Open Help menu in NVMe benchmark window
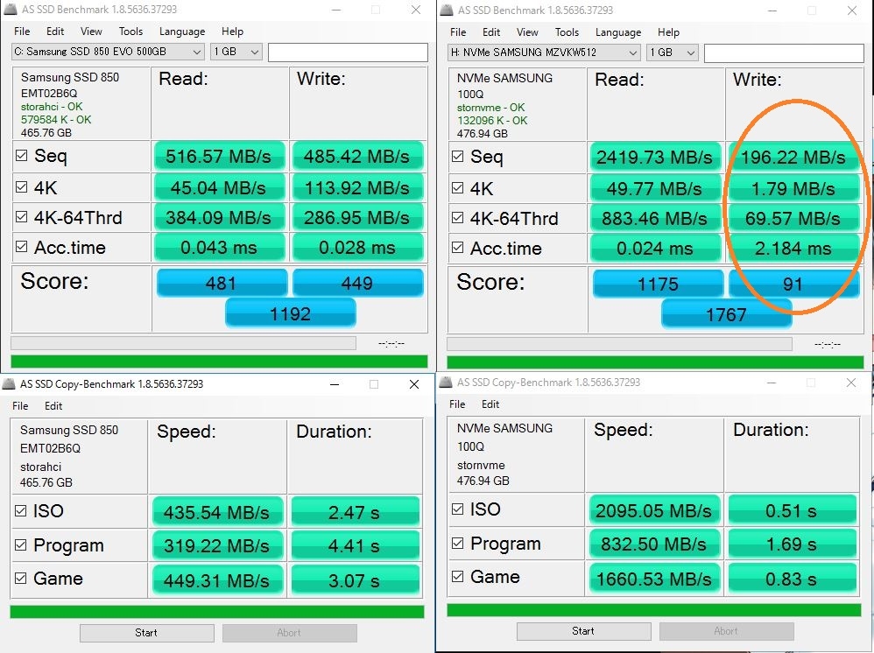The height and width of the screenshot is (653, 874). point(668,32)
